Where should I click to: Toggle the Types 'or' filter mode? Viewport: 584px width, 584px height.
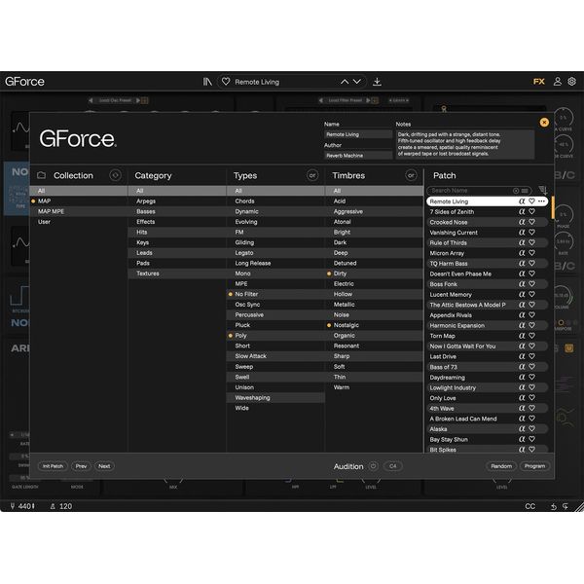pos(312,175)
